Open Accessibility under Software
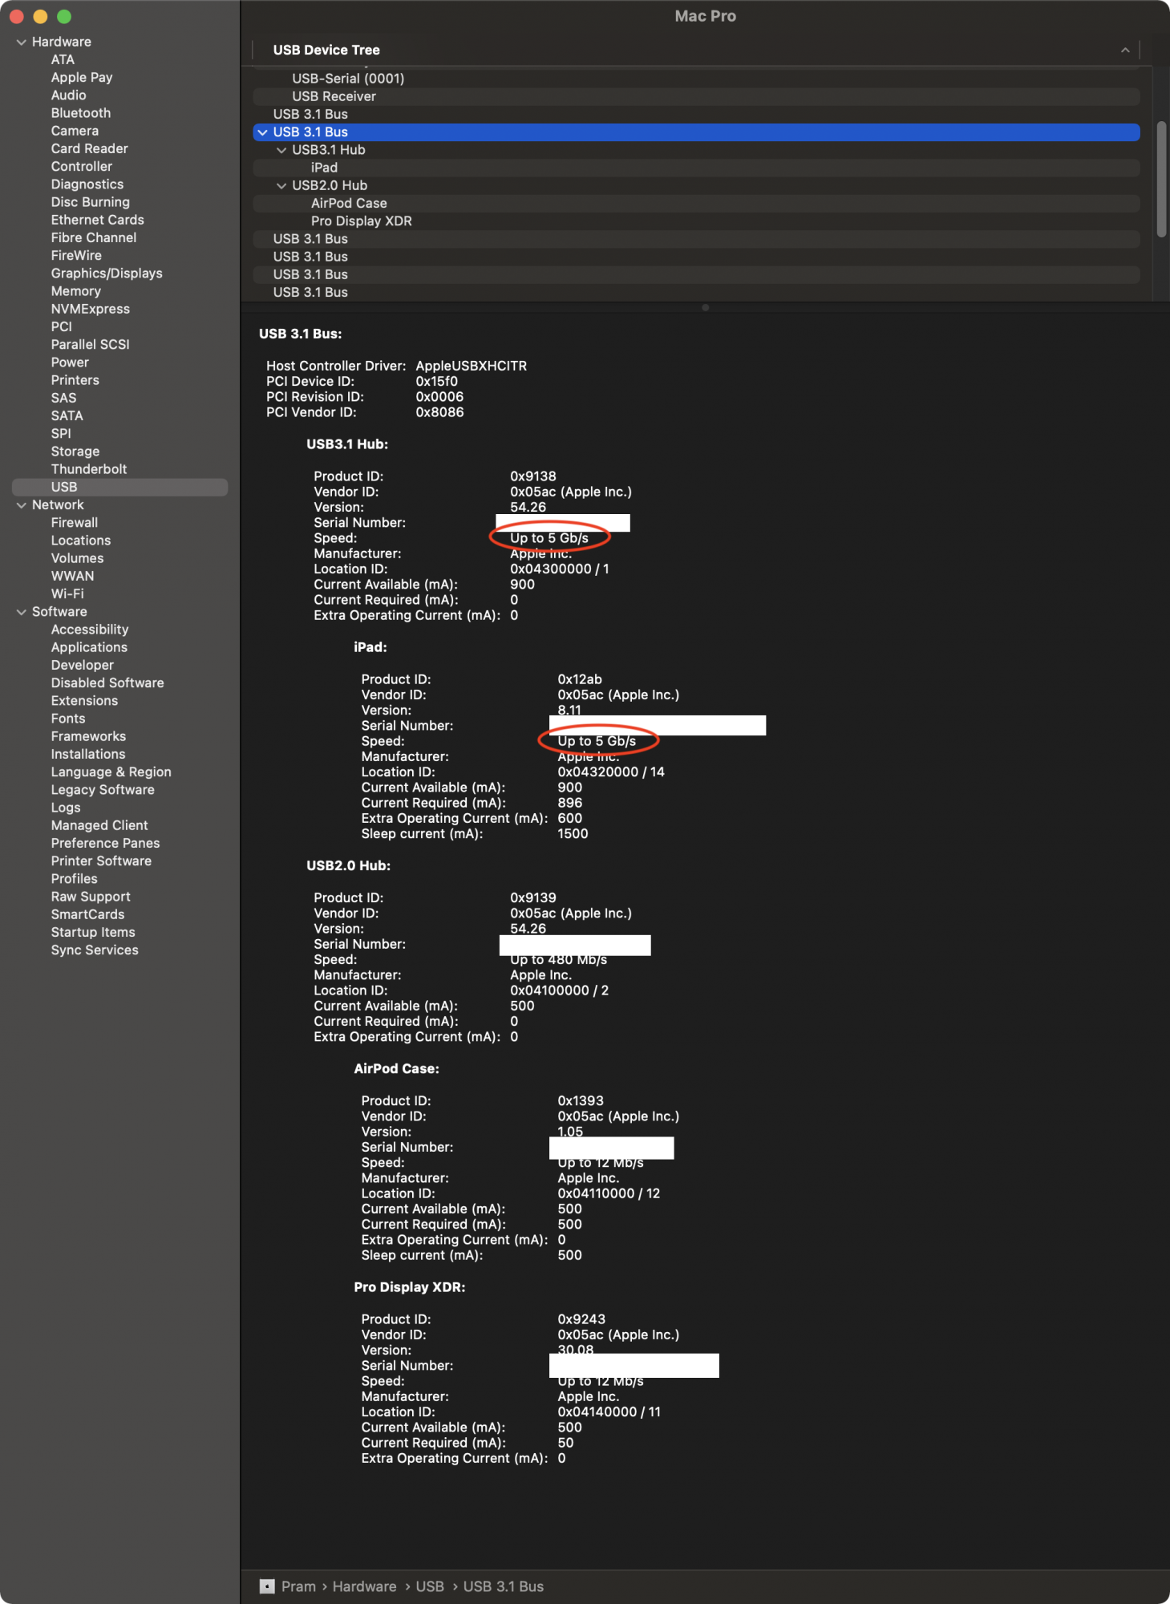Screen dimensions: 1170x1604 point(90,630)
